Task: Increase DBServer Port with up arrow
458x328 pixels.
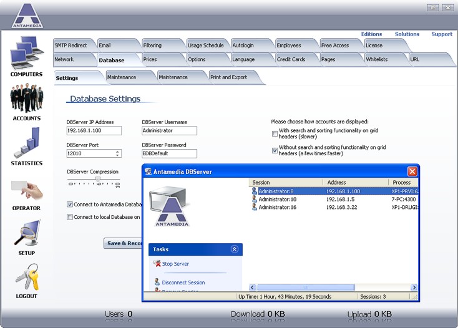Action: [x=117, y=152]
